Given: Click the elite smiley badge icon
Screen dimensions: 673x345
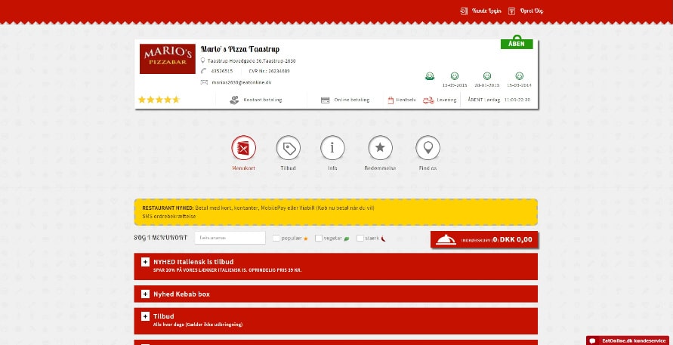Looking at the screenshot, I should [x=430, y=76].
